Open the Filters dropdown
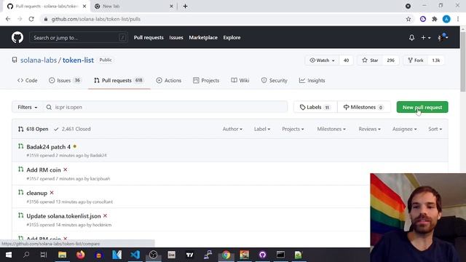This screenshot has width=466, height=262. tap(28, 107)
